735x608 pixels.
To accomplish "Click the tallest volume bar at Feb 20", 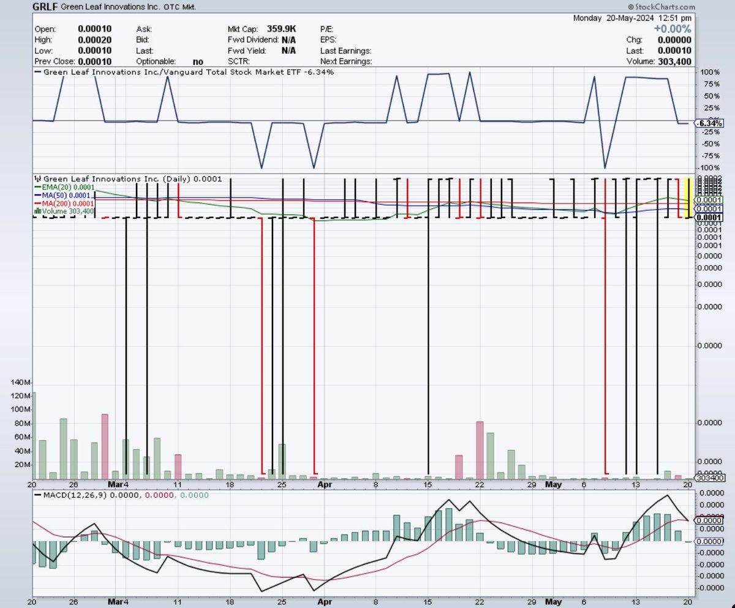I will [x=34, y=436].
